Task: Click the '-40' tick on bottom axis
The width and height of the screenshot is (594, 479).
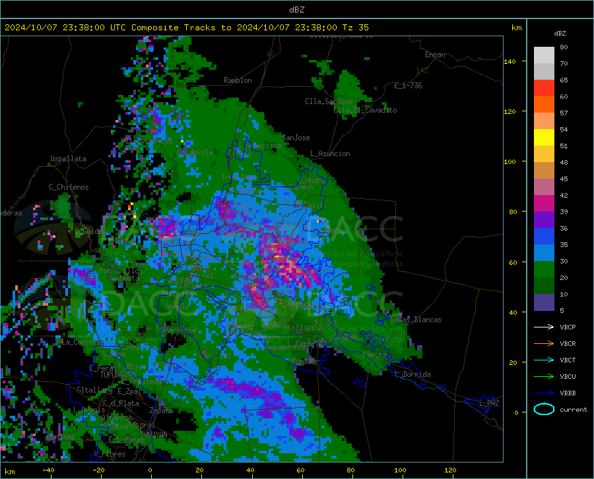Action: pyautogui.click(x=48, y=470)
